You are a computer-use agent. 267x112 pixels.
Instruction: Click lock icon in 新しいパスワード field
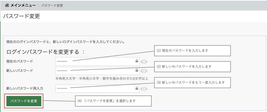point(137,70)
